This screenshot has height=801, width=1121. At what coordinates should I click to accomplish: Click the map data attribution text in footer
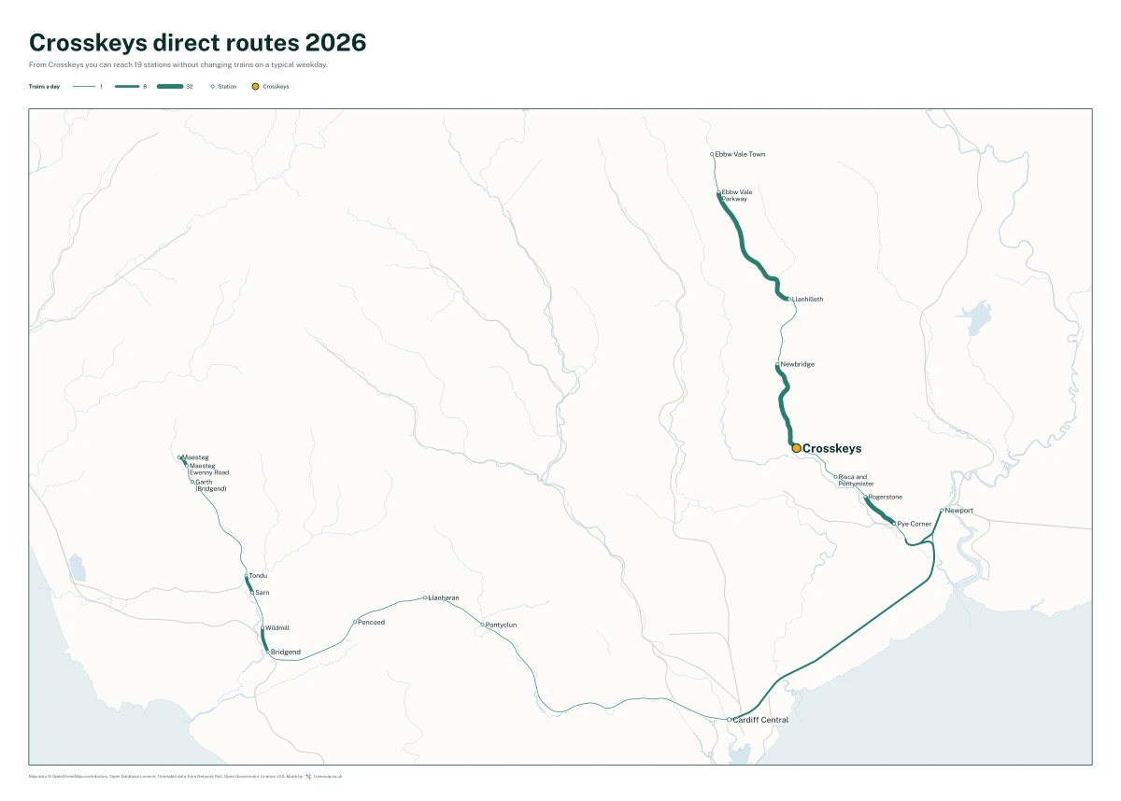[x=165, y=776]
